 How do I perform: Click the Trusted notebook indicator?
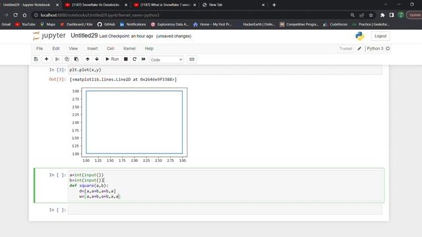346,49
